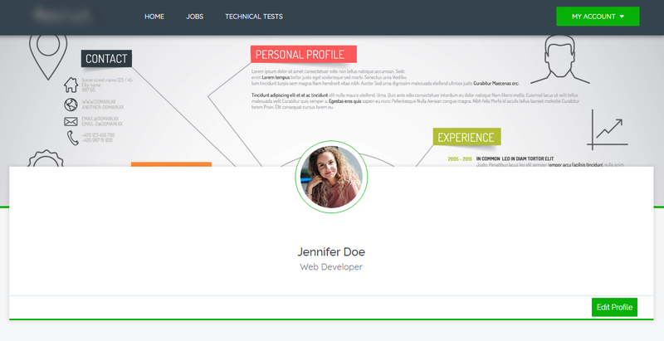The width and height of the screenshot is (664, 341).
Task: Click the blurred site logo
Action: click(x=62, y=16)
